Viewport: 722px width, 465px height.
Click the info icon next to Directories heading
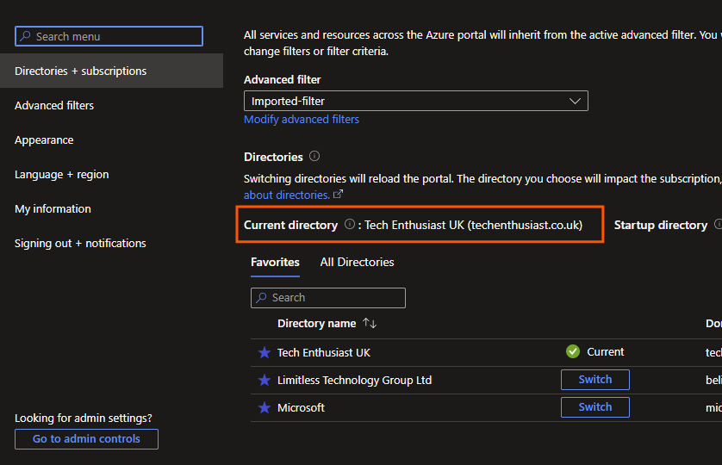[x=314, y=156]
